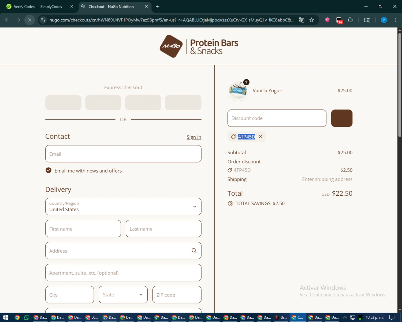The width and height of the screenshot is (402, 322).
Task: Open the translate page icon
Action: pyautogui.click(x=301, y=20)
